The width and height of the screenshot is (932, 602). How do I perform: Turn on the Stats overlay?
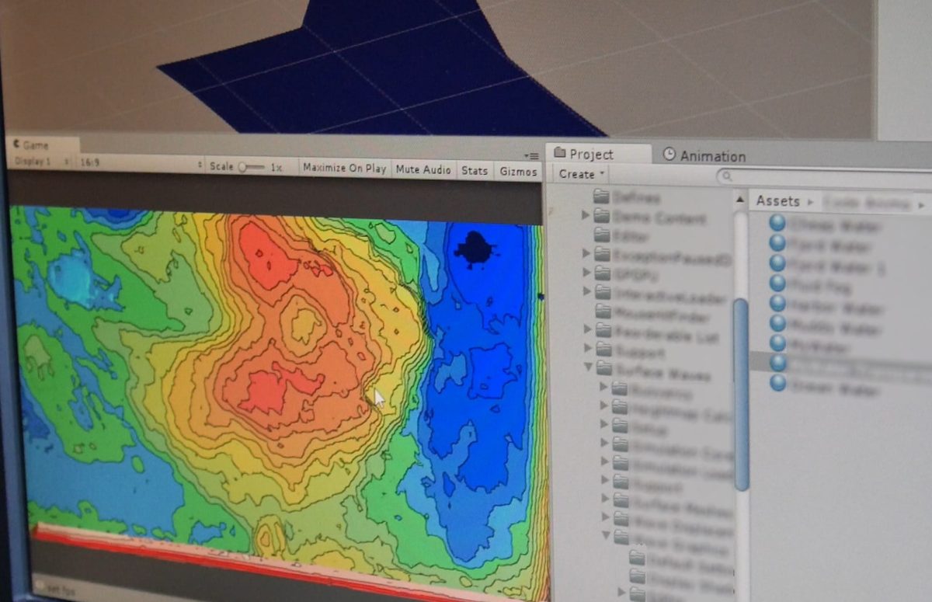coord(474,171)
